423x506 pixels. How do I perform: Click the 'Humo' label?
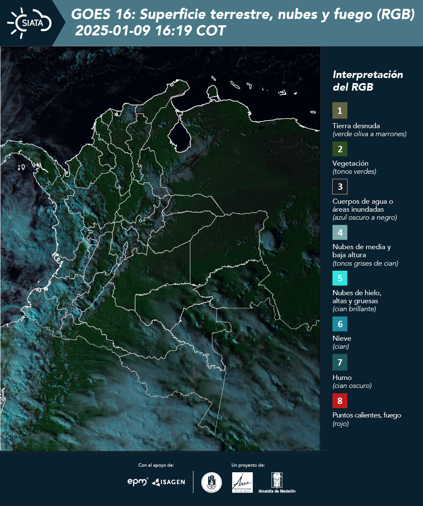point(342,377)
